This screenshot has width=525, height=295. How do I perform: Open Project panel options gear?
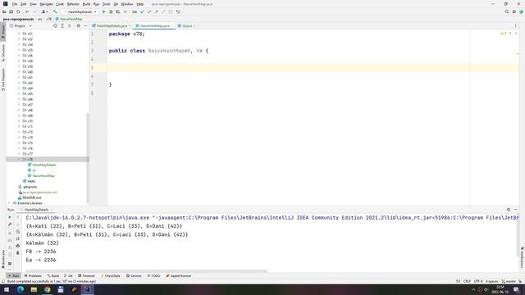pos(79,25)
